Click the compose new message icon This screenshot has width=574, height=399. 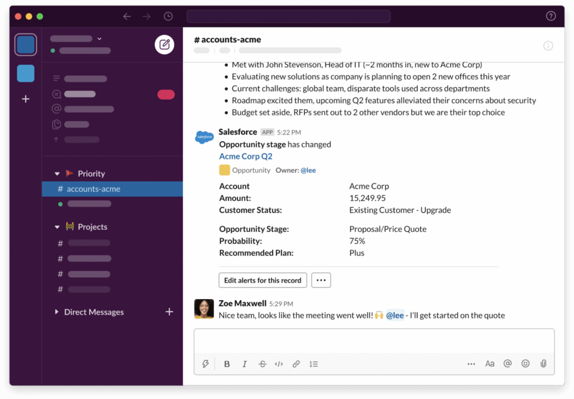[x=164, y=45]
